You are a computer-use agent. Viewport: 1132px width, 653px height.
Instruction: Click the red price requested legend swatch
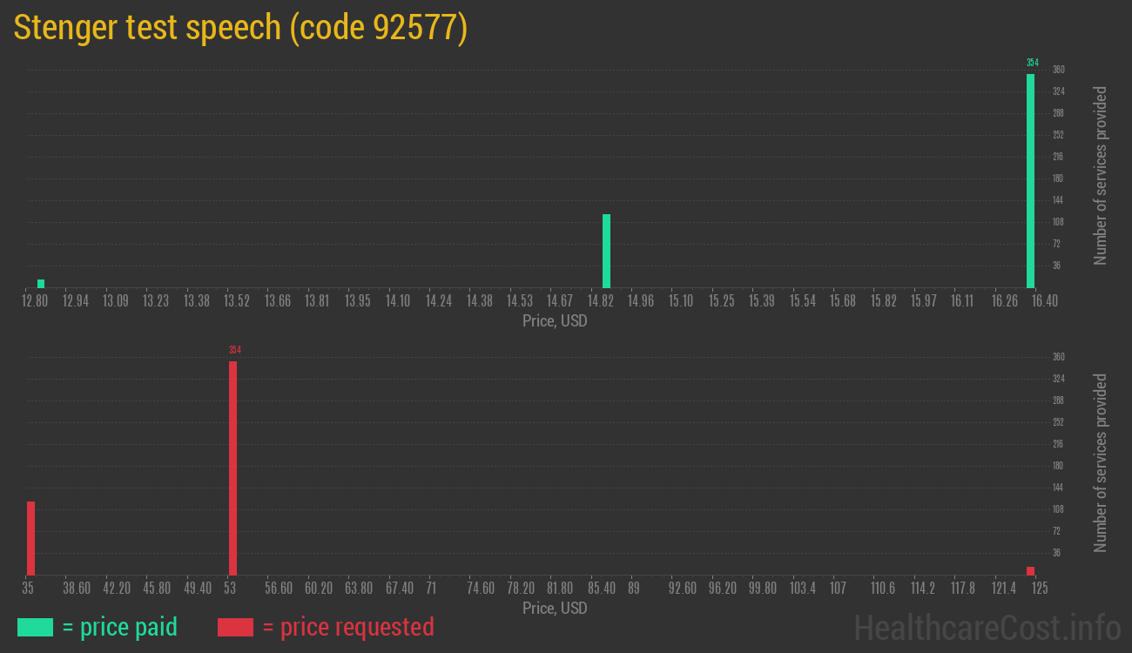pos(235,627)
